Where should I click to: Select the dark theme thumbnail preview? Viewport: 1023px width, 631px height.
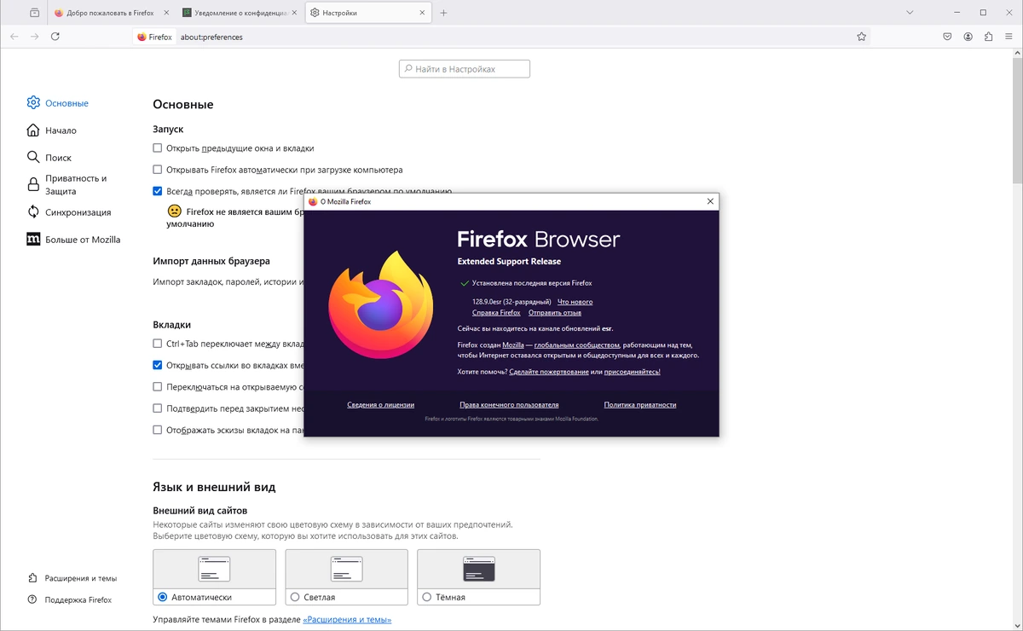click(x=478, y=569)
